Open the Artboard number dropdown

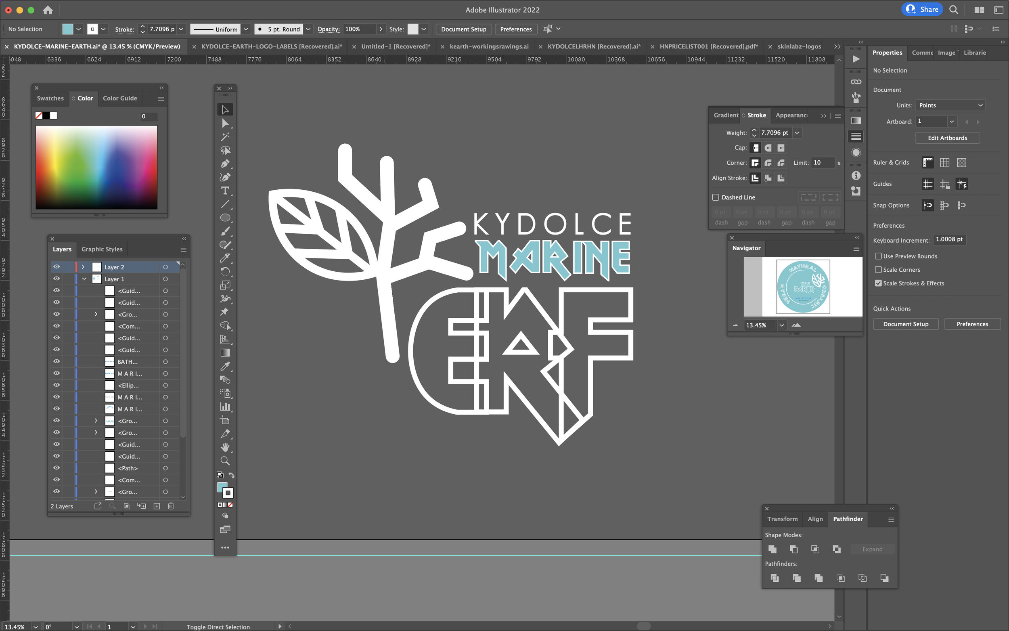tap(951, 122)
